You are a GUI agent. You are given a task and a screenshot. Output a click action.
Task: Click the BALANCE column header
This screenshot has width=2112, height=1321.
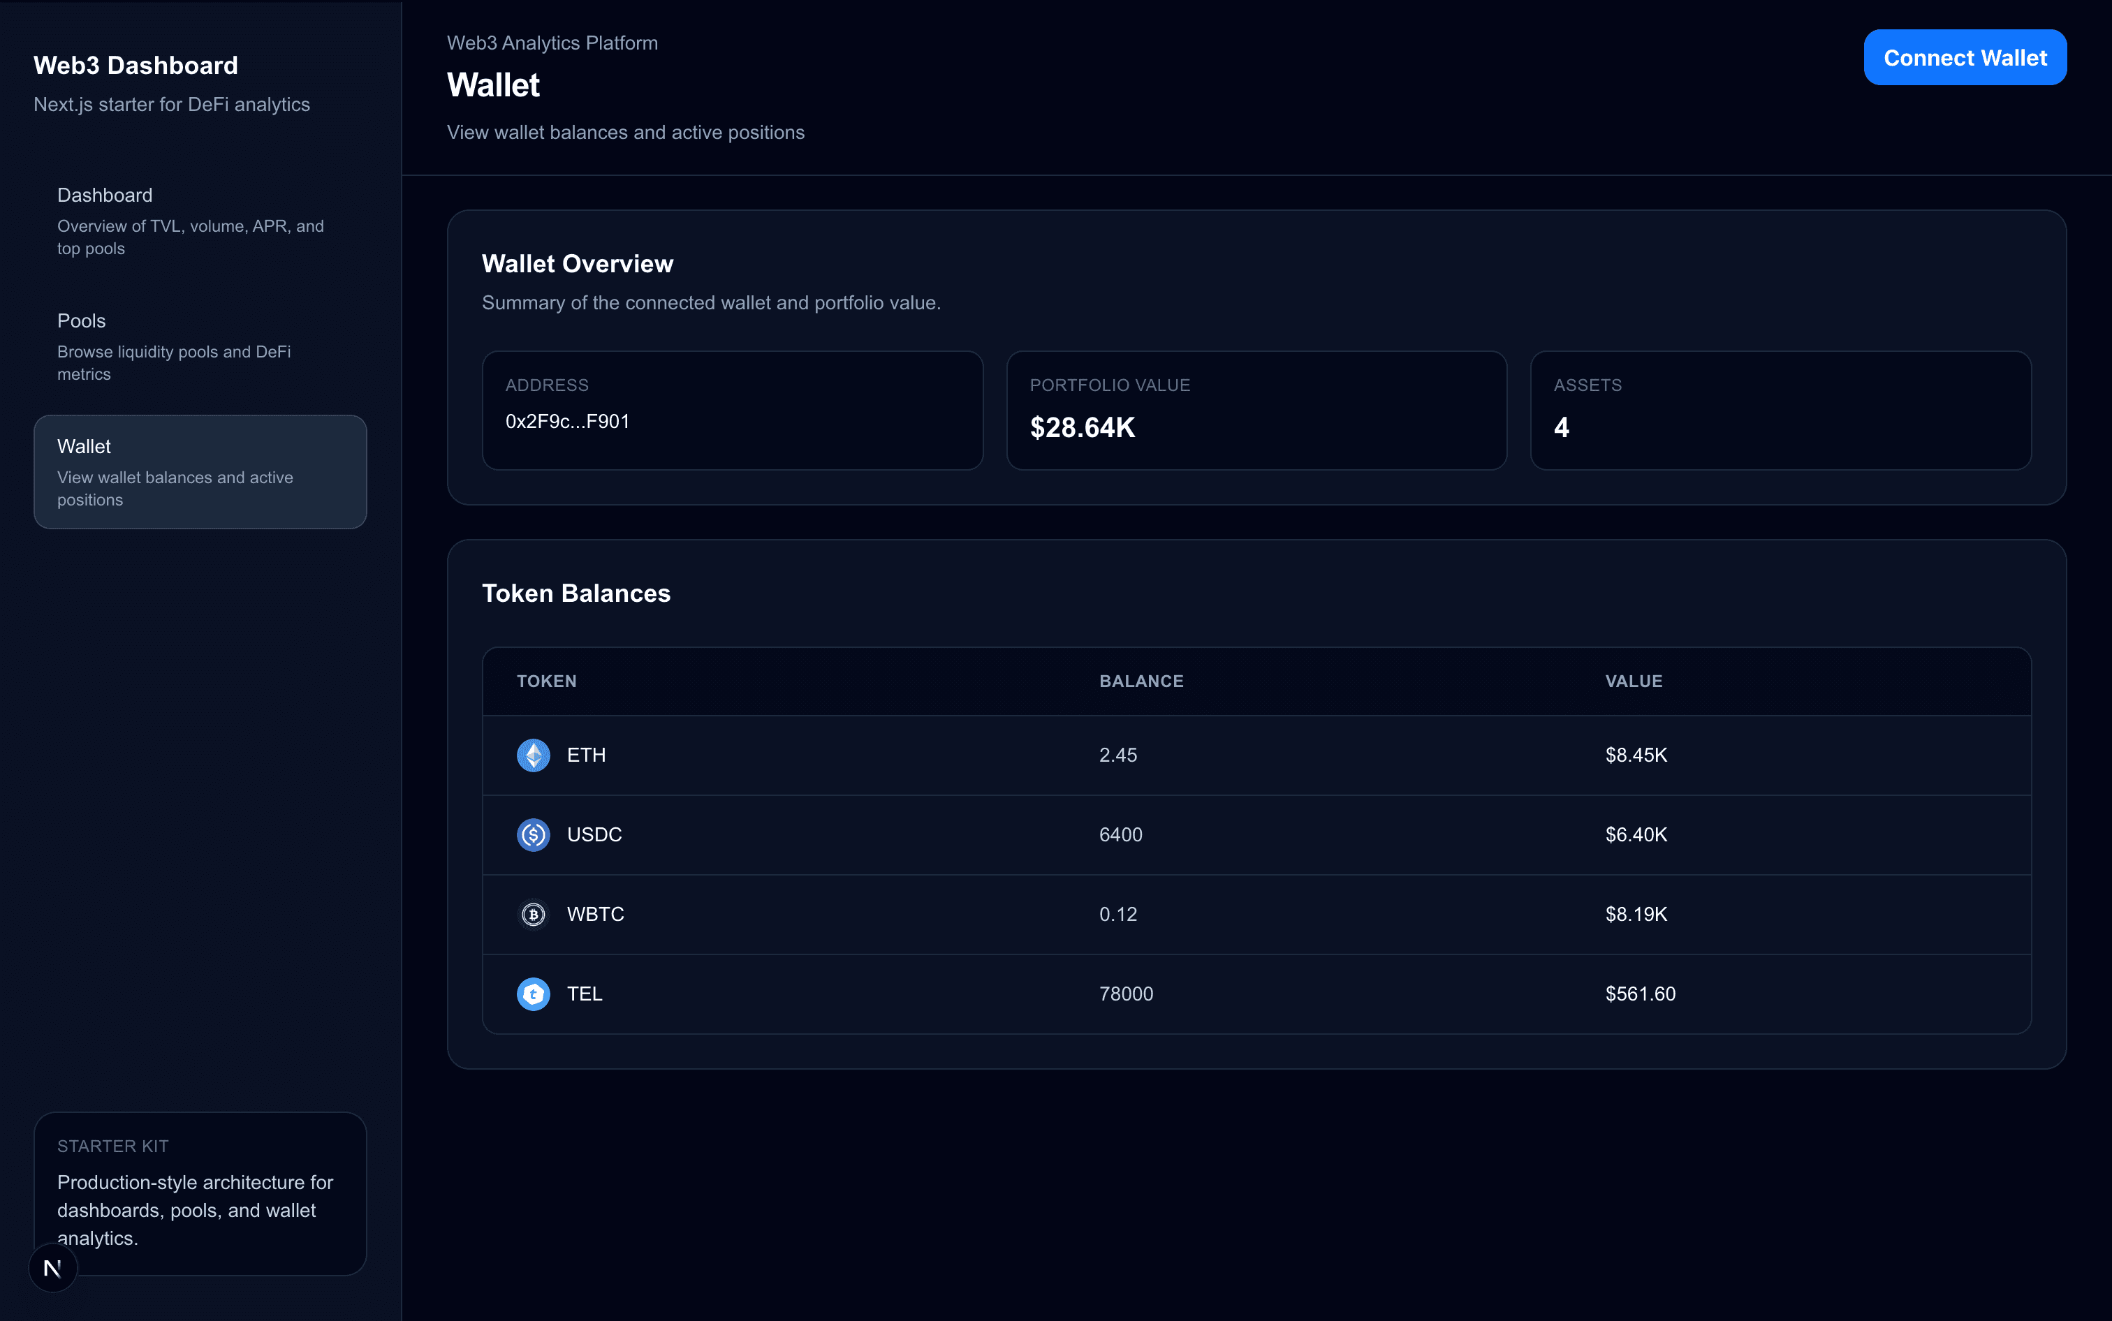click(x=1141, y=681)
